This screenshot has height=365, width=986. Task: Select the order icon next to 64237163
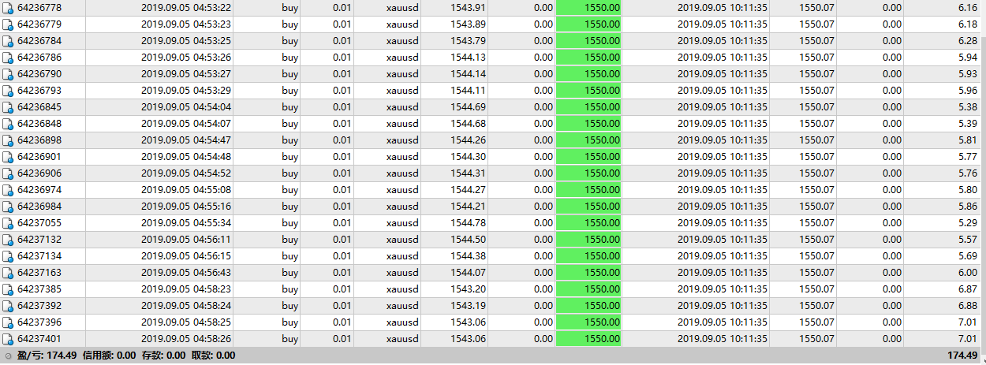click(x=8, y=273)
